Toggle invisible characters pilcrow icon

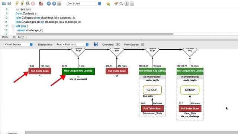pos(126,3)
